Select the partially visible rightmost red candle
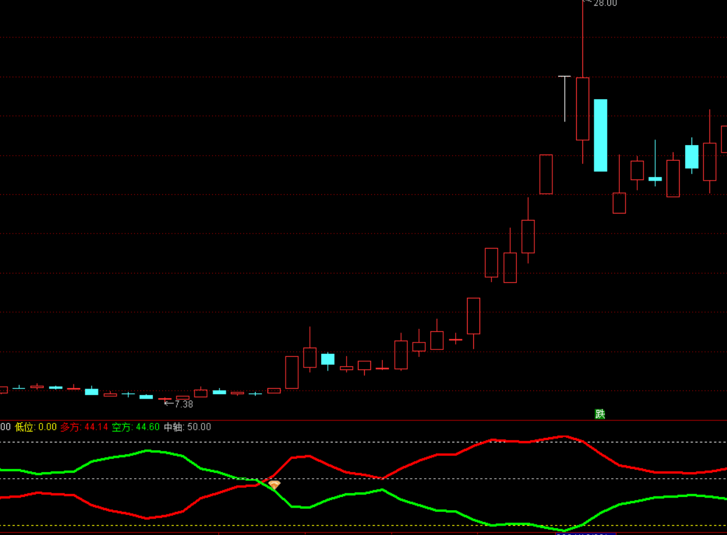The height and width of the screenshot is (535, 727). [724, 139]
